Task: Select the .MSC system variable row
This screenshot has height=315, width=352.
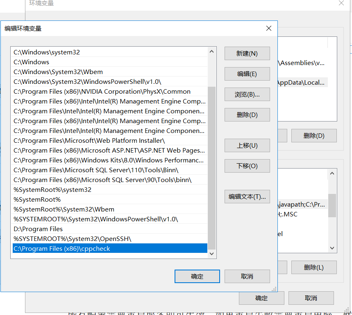Action: pyautogui.click(x=302, y=214)
